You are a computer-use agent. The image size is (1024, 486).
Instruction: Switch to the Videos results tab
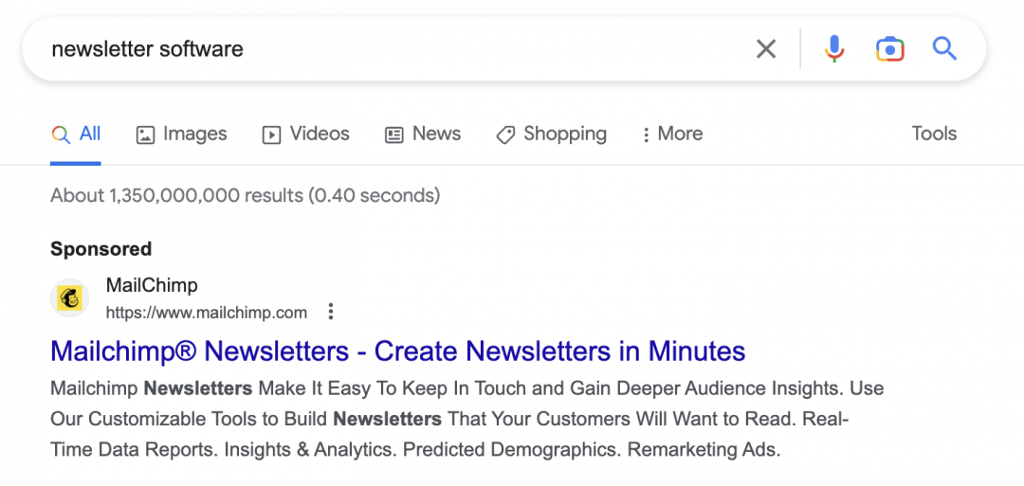[x=306, y=135]
